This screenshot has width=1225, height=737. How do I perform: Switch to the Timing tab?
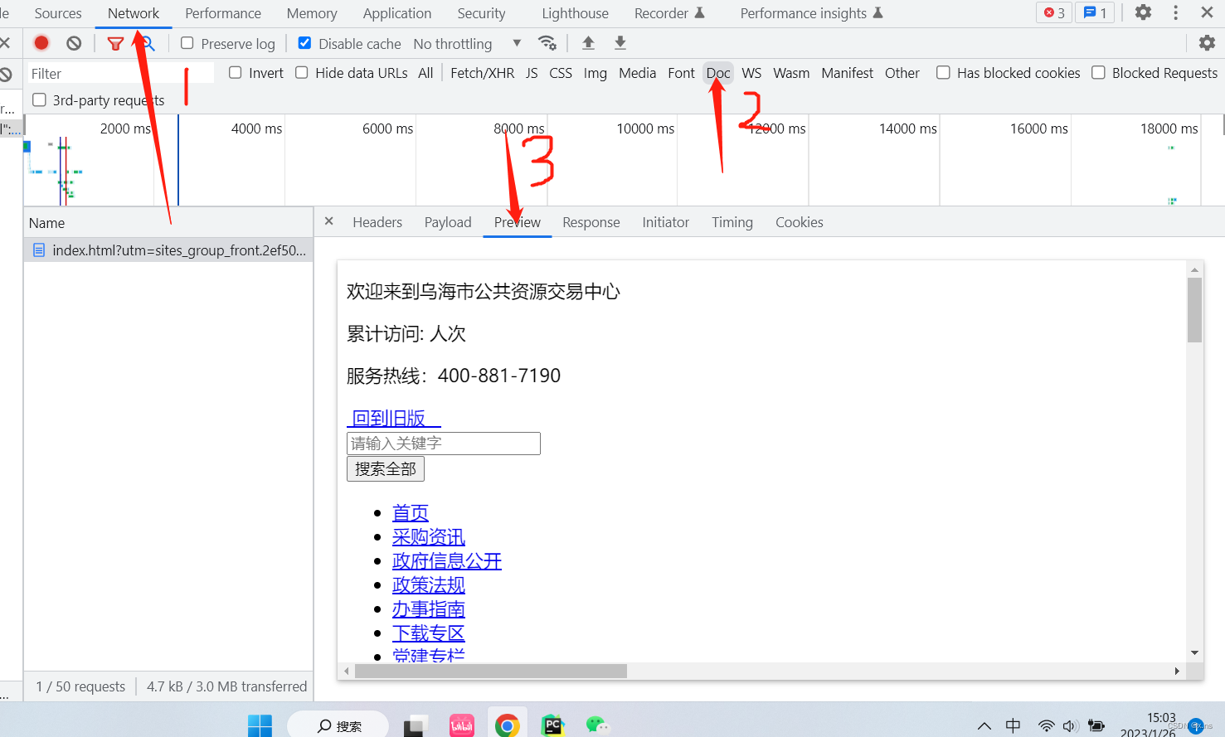[x=732, y=221]
